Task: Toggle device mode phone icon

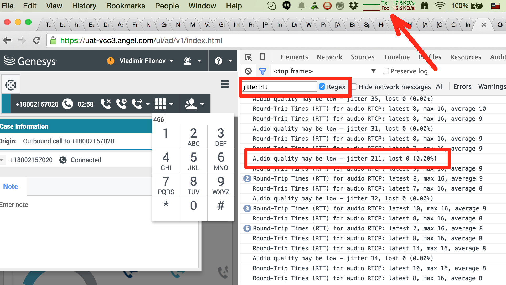Action: [262, 57]
